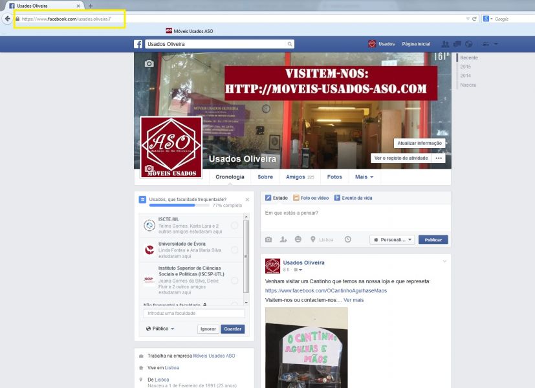
Task: Select Instituto Superior de Ciências Sociais radio
Action: tap(234, 280)
